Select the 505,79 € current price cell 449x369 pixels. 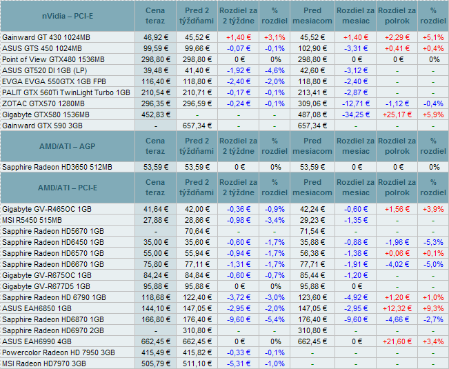pos(155,364)
